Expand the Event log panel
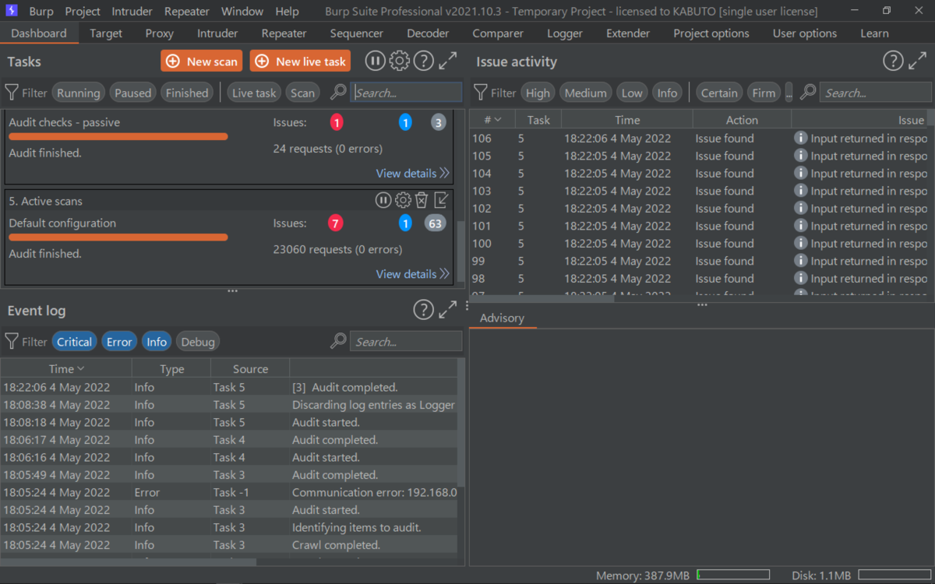935x584 pixels. click(x=448, y=310)
